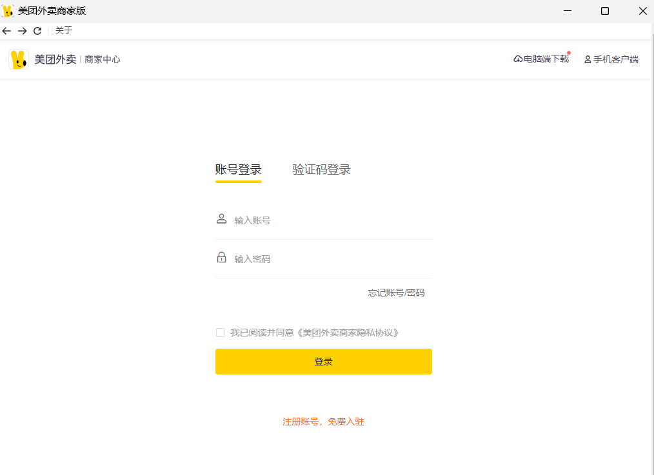Click the 美团外卖 brand text

pyautogui.click(x=55, y=59)
